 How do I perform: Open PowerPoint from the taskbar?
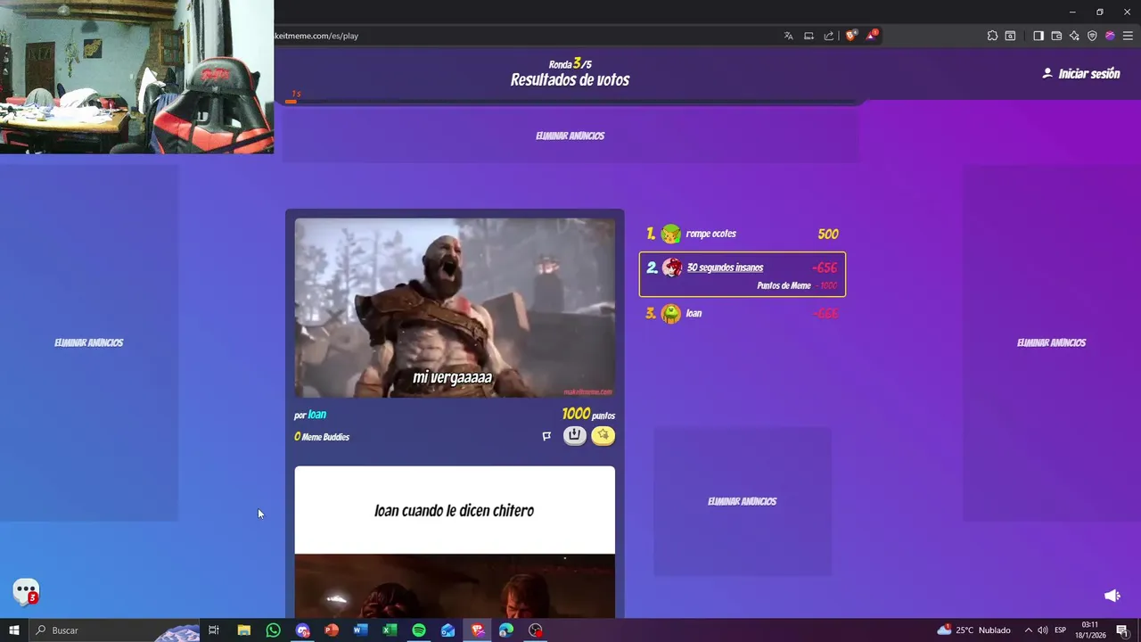click(332, 630)
